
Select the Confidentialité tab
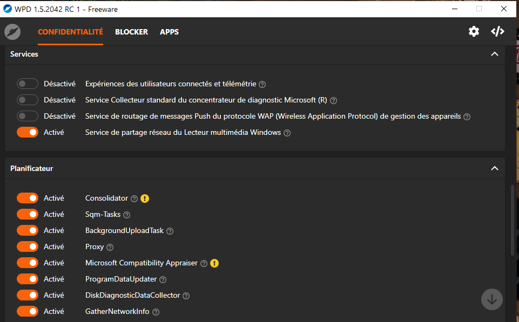pyautogui.click(x=70, y=32)
